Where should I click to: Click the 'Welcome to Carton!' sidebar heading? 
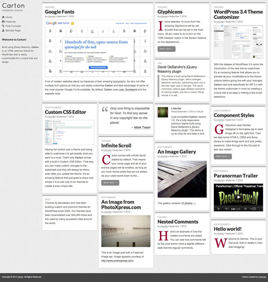pyautogui.click(x=14, y=40)
